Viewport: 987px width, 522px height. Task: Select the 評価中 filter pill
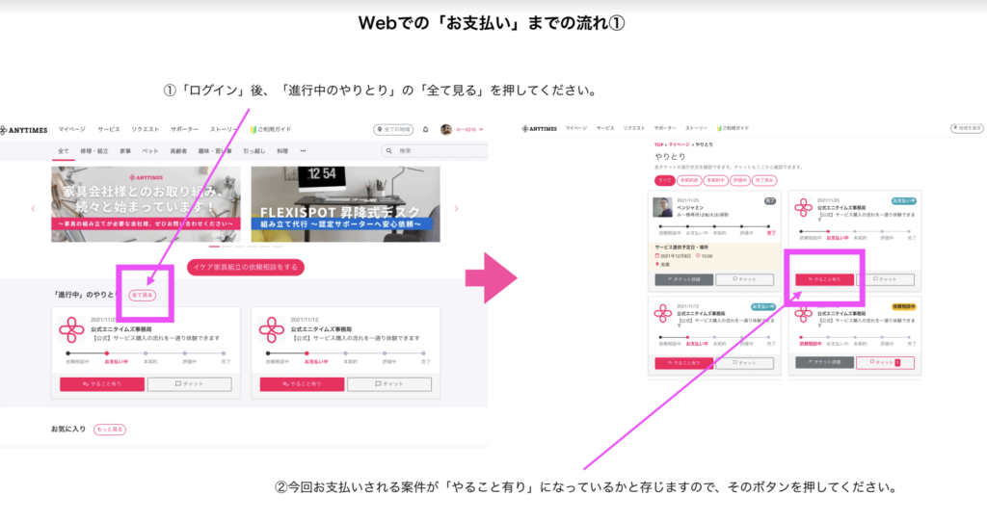(739, 180)
